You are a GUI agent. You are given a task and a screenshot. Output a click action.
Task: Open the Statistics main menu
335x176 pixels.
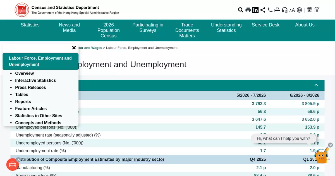[x=30, y=25]
